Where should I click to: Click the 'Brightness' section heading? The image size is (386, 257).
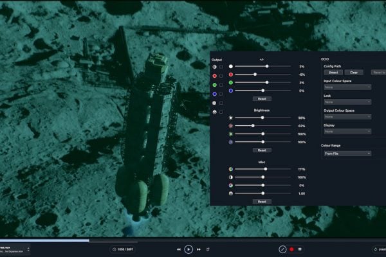[262, 111]
